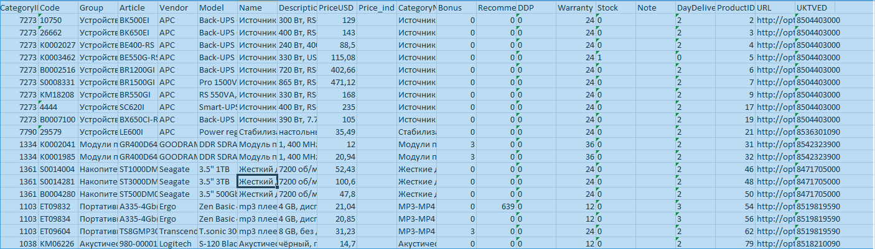875x249 pixels.
Task: Click the Article column header
Action: click(x=138, y=8)
